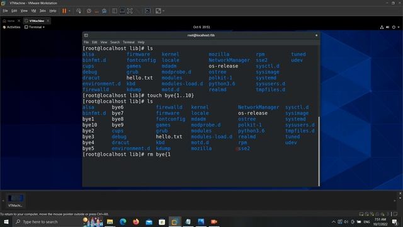Viewport: 403px width, 227px height.
Task: Expand the stretch guest display dropdown arrow
Action: [164, 11]
